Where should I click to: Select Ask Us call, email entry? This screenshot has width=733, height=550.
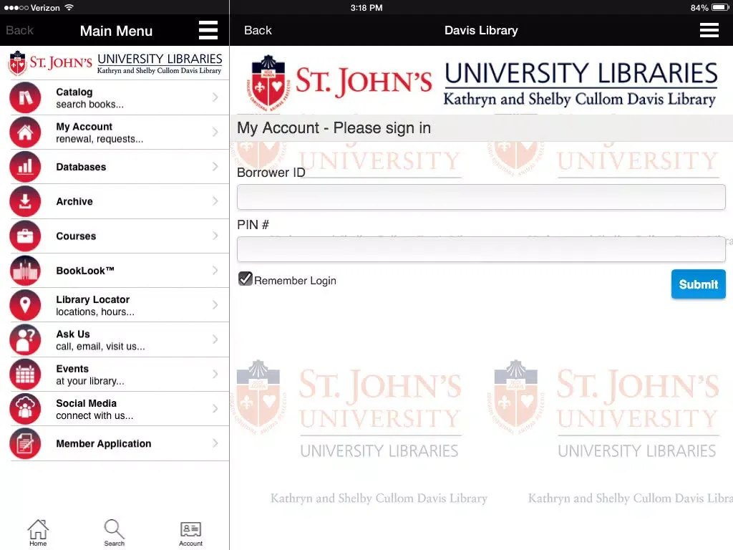115,340
